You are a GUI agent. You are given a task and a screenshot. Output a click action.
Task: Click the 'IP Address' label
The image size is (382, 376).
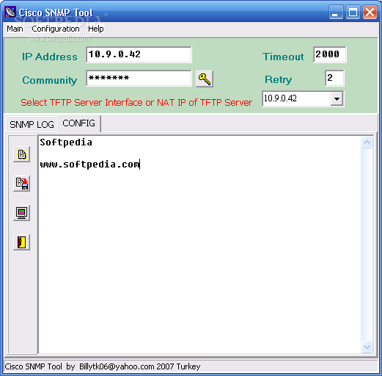50,57
